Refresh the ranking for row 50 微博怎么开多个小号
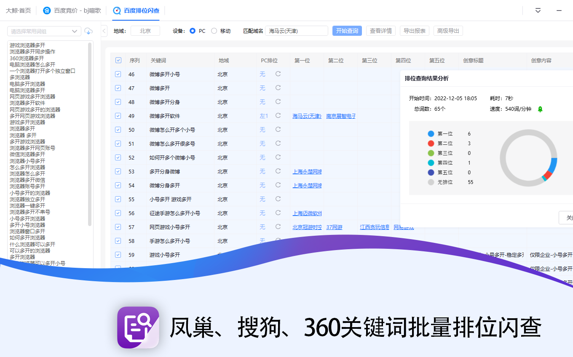573x357 pixels. click(x=278, y=129)
